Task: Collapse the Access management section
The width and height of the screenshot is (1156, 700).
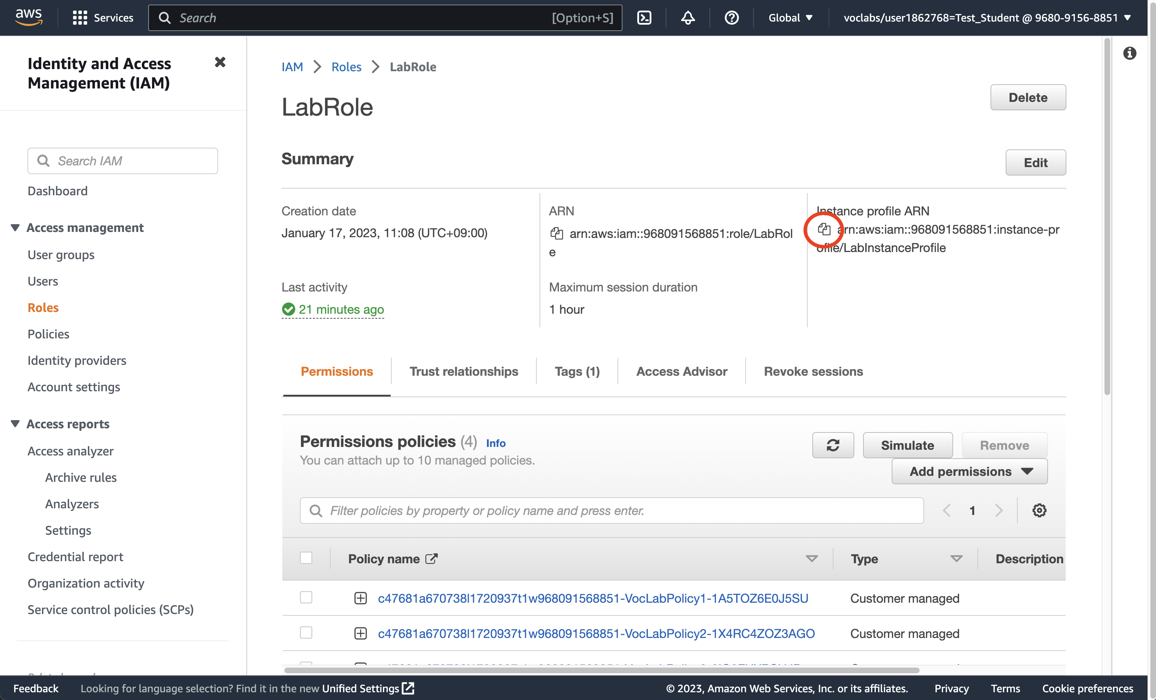Action: [16, 228]
